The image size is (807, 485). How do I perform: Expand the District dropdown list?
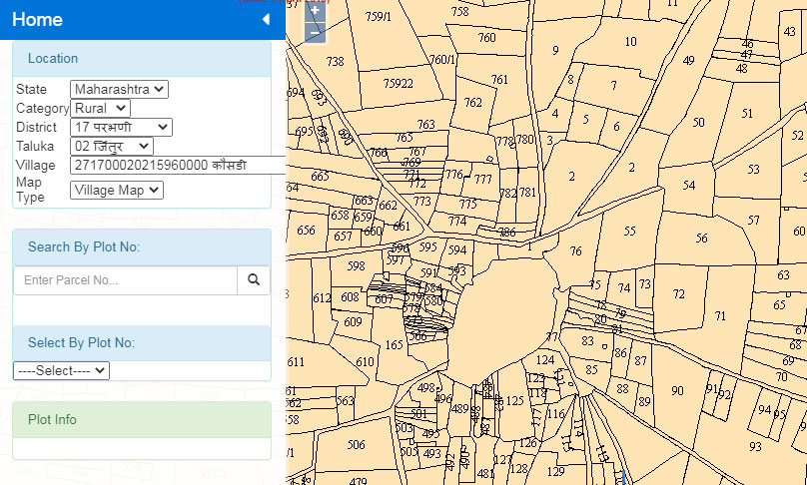click(x=121, y=127)
